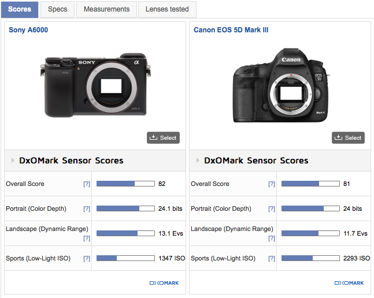Click the Sony 'Landscape (Dynamic Range)' label
Viewport: 374px width, 298px height.
[47, 229]
